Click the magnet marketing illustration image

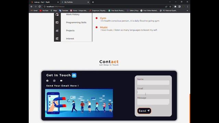[79, 103]
